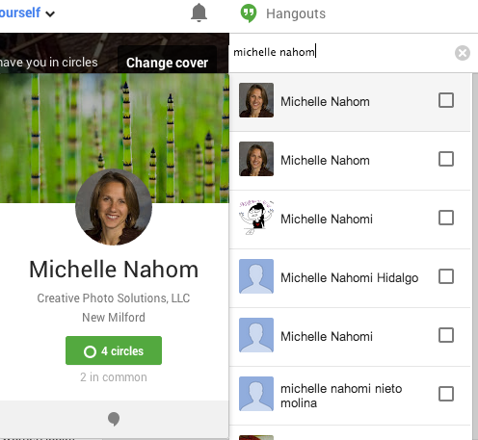Open the notifications bell
This screenshot has height=440, width=478.
coord(199,13)
